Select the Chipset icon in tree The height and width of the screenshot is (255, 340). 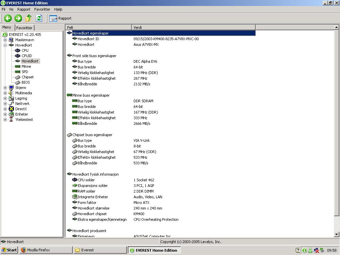click(x=18, y=77)
